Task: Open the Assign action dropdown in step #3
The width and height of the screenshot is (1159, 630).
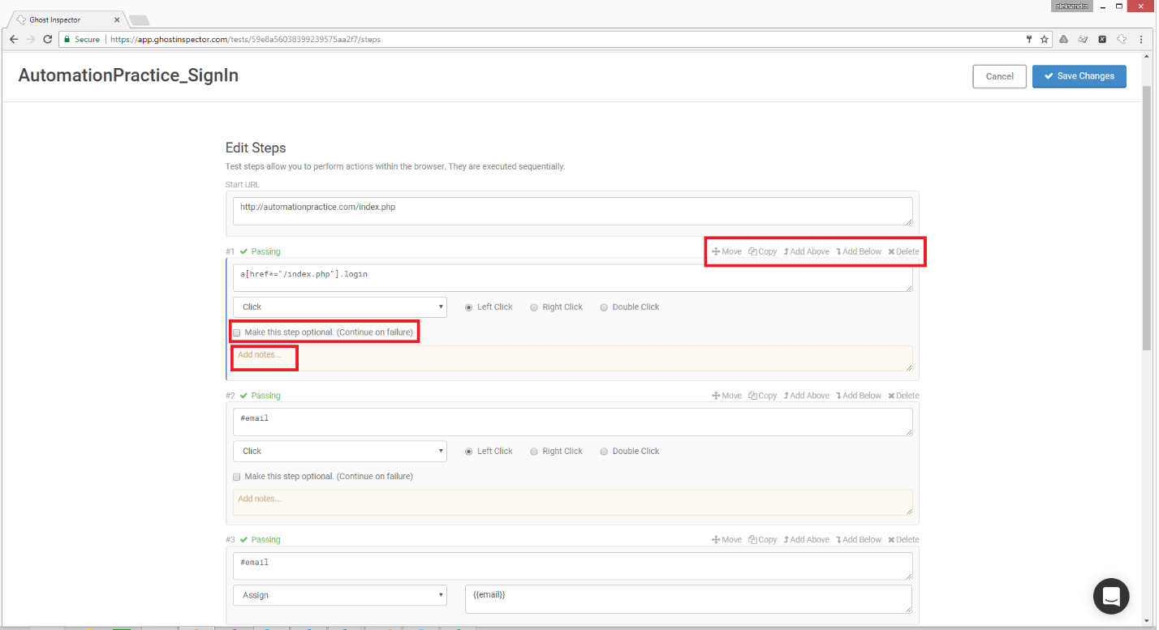Action: point(340,595)
